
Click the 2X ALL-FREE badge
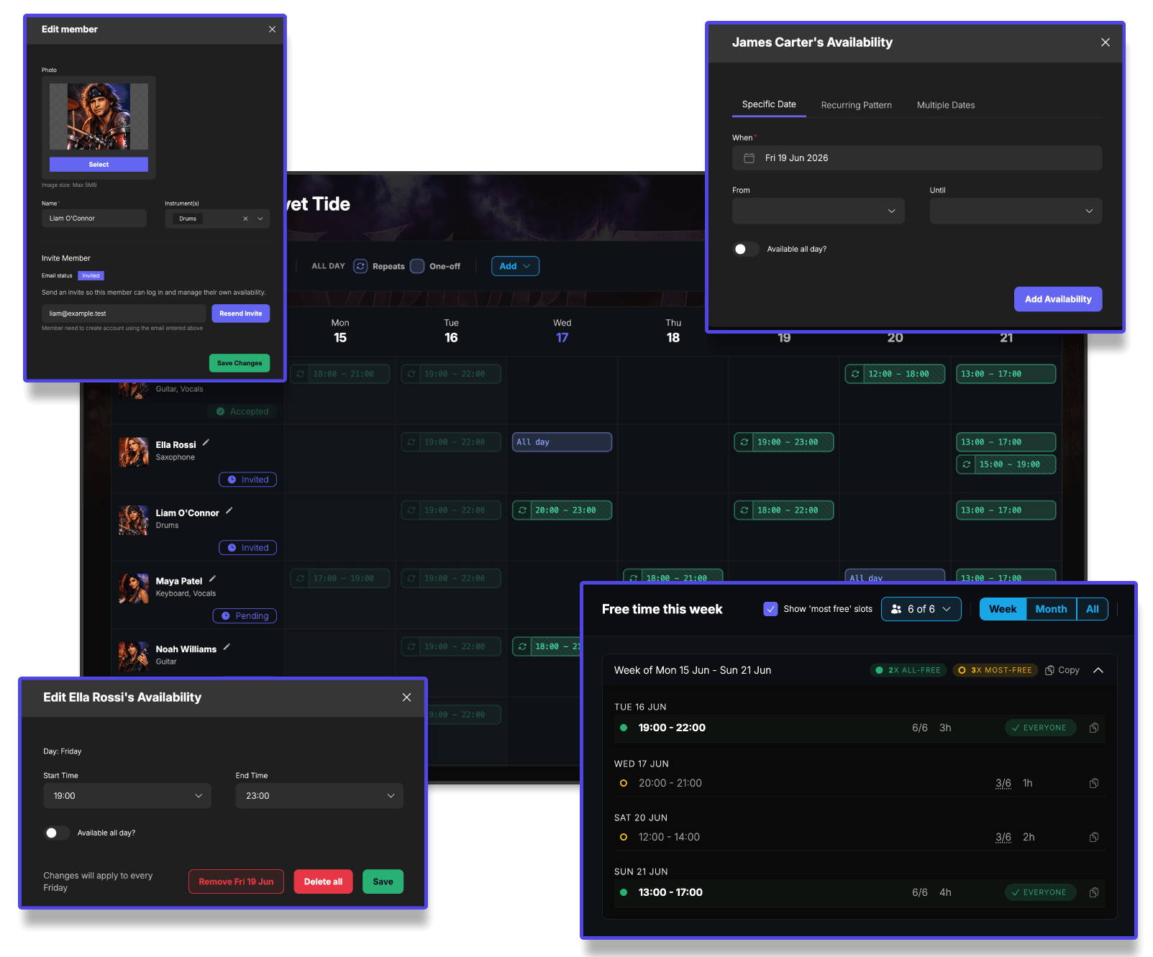908,670
